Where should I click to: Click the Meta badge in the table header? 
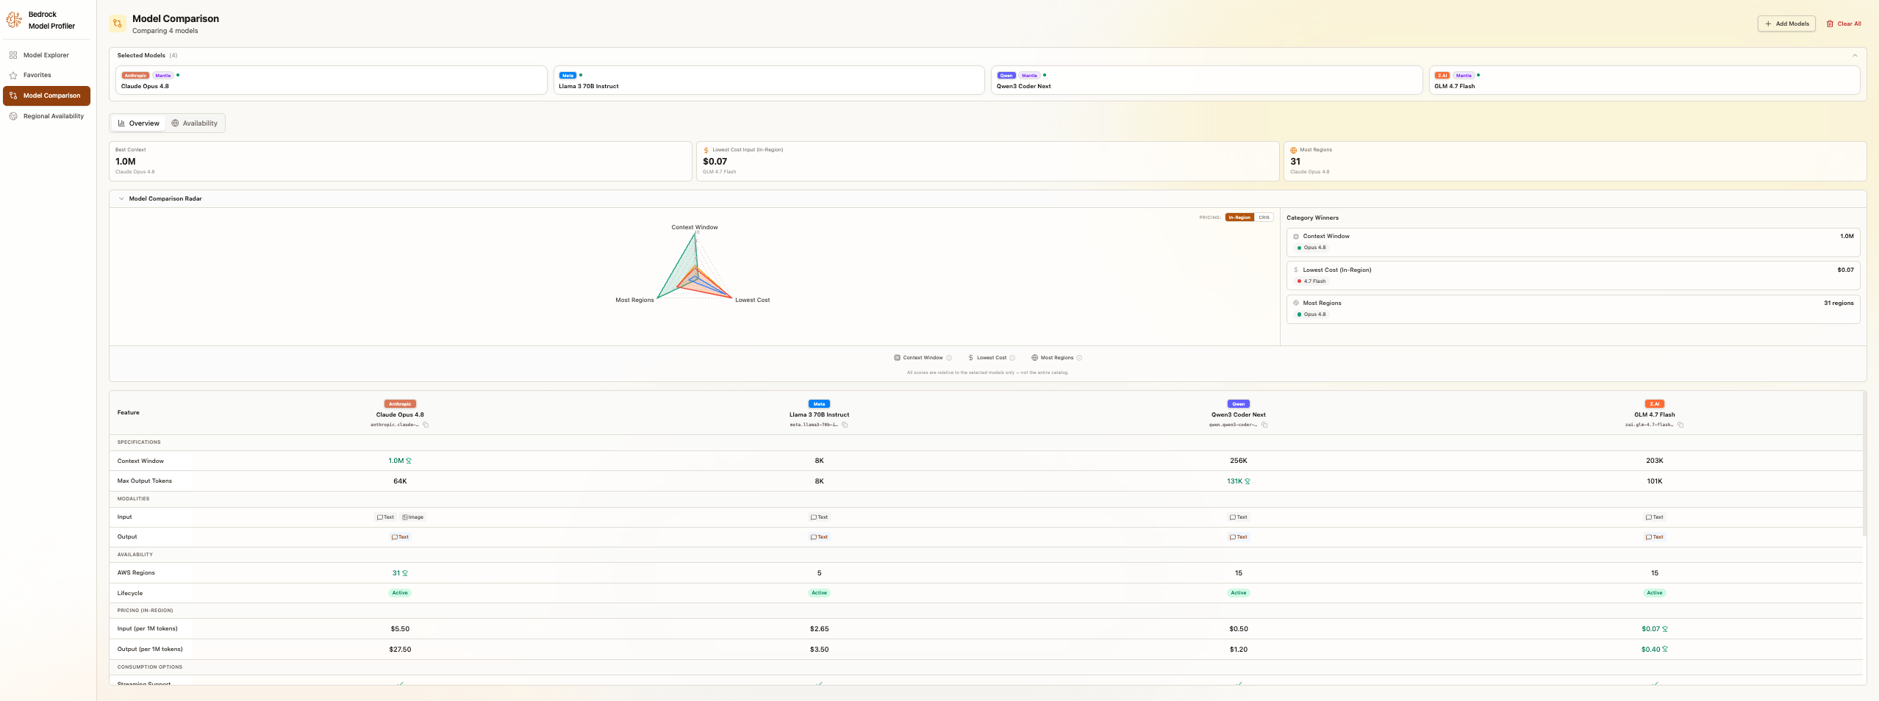[x=819, y=404]
